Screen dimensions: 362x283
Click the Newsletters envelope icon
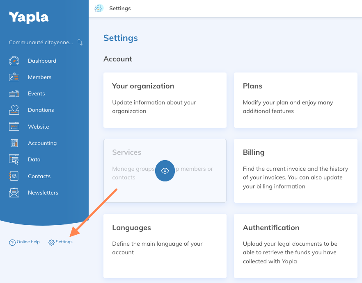click(x=14, y=192)
